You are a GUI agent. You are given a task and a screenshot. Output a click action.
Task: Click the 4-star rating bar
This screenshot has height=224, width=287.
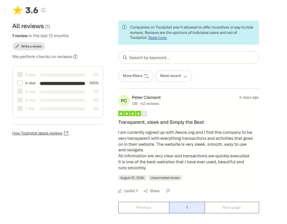point(62,83)
